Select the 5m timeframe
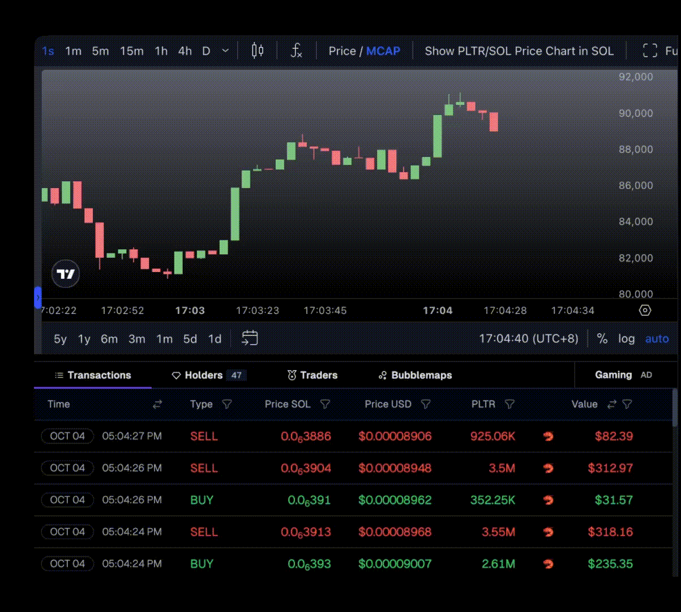 100,51
